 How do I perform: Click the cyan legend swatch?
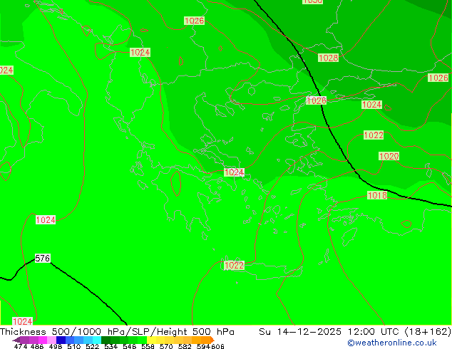(x=97, y=340)
